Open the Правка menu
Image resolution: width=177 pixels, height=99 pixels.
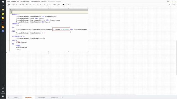tap(14, 2)
